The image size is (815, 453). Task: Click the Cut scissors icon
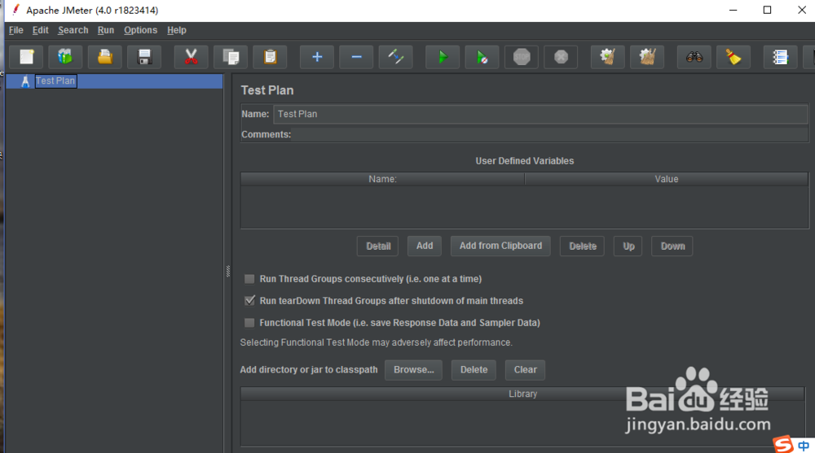(192, 57)
